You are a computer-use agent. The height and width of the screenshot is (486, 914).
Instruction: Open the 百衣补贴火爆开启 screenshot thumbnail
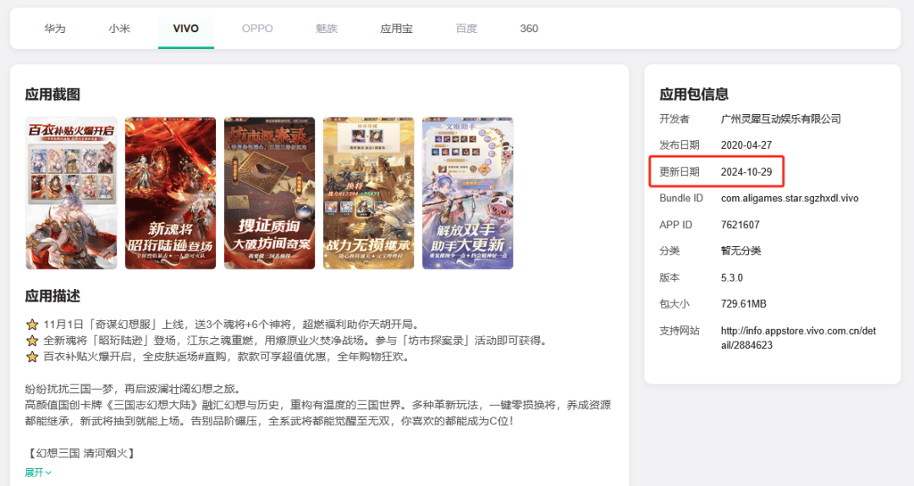[71, 194]
